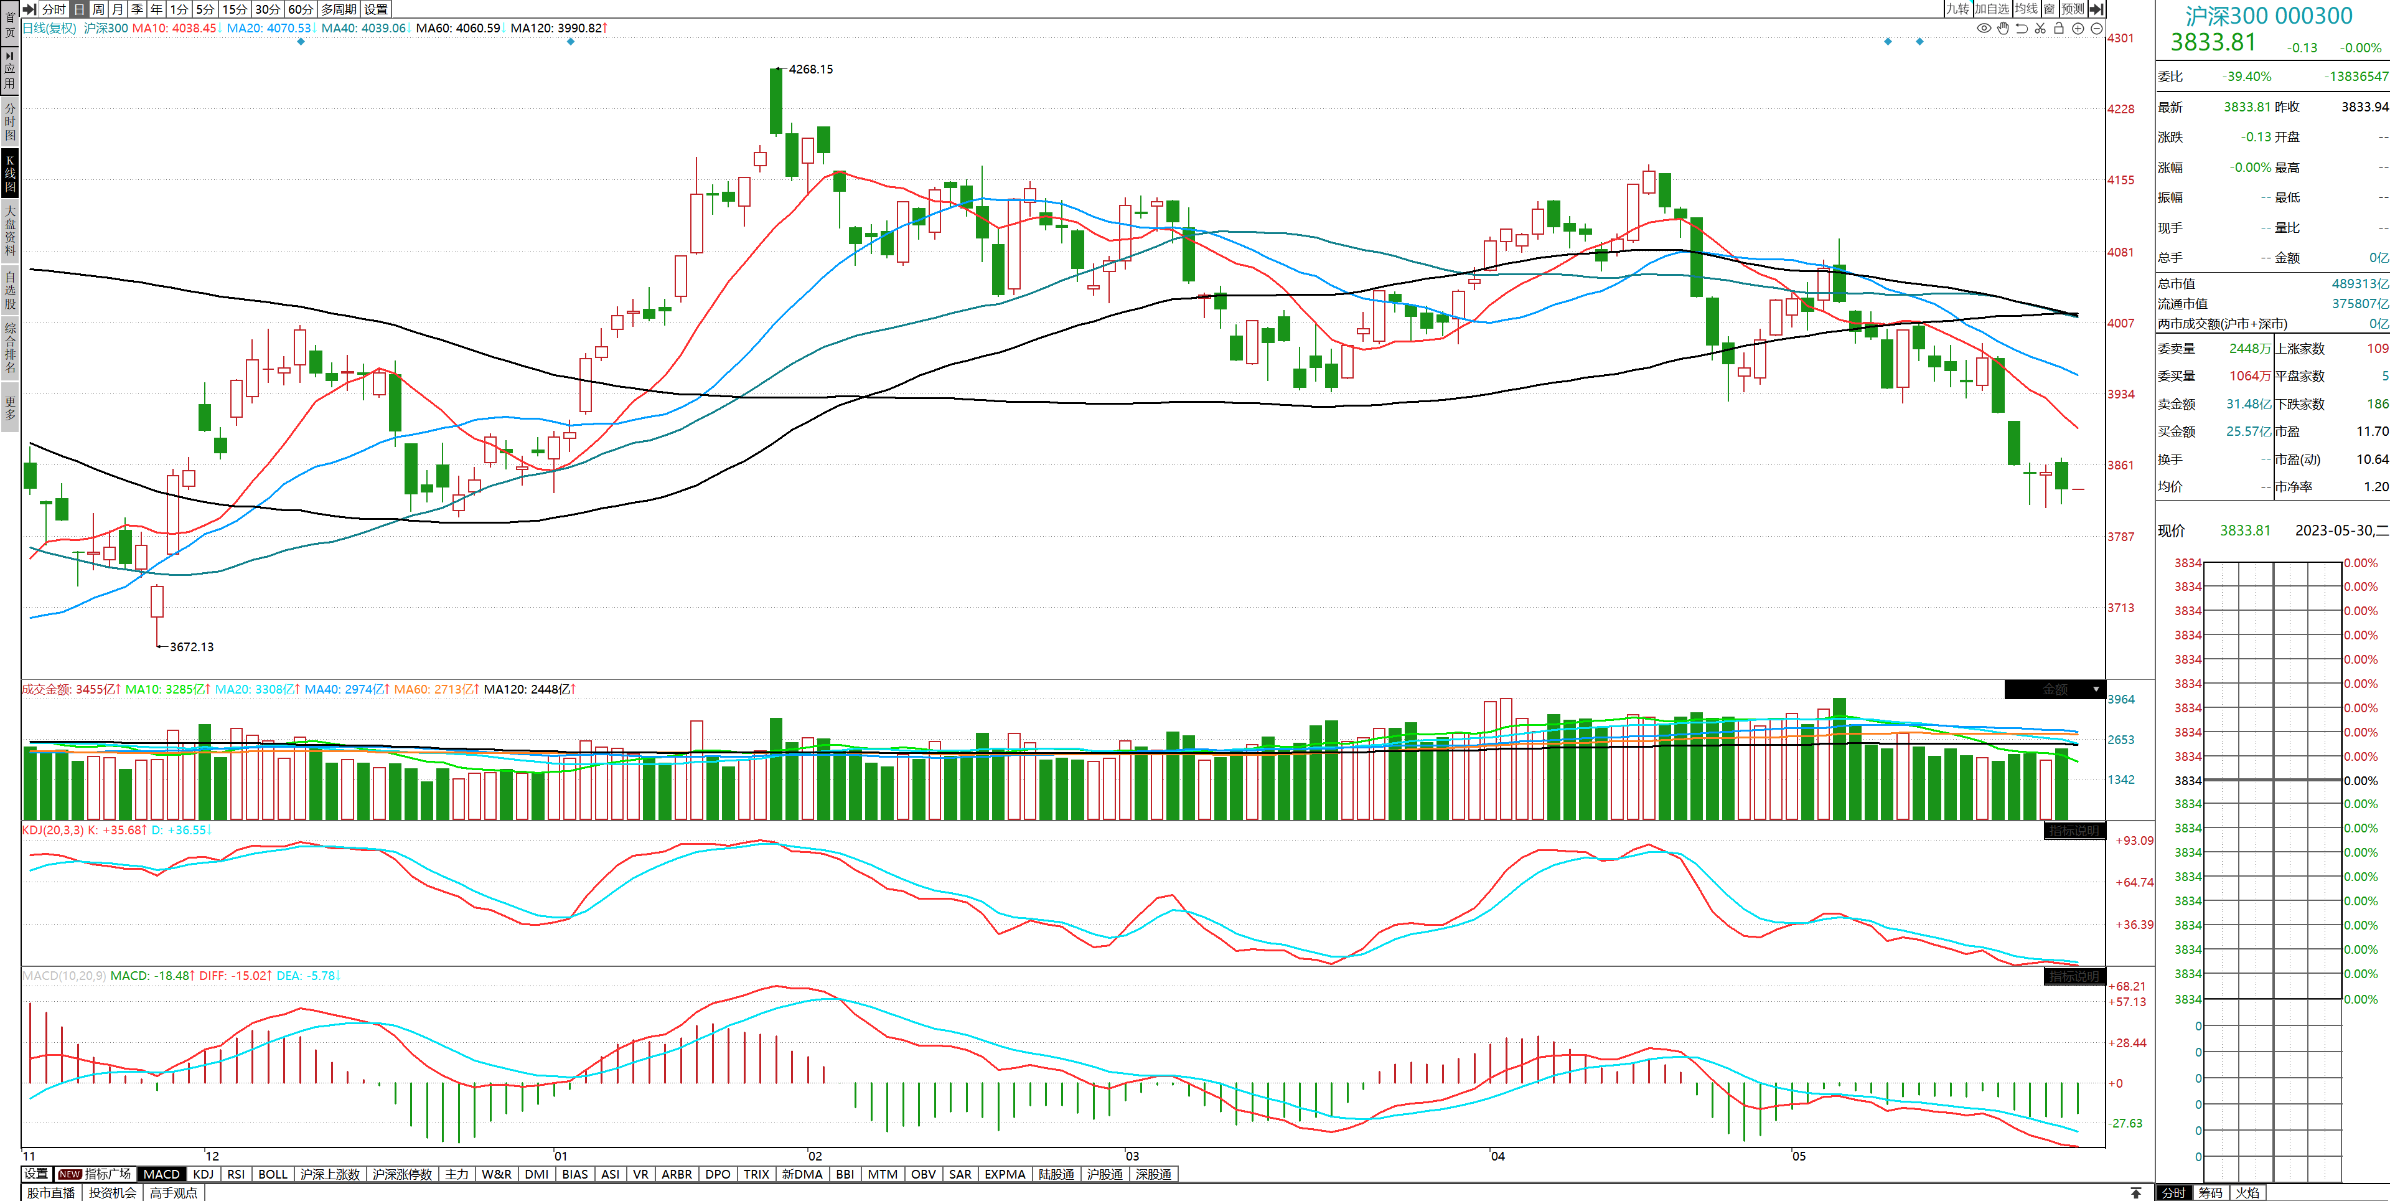
Task: Select the hand pan tool icon
Action: (x=2003, y=28)
